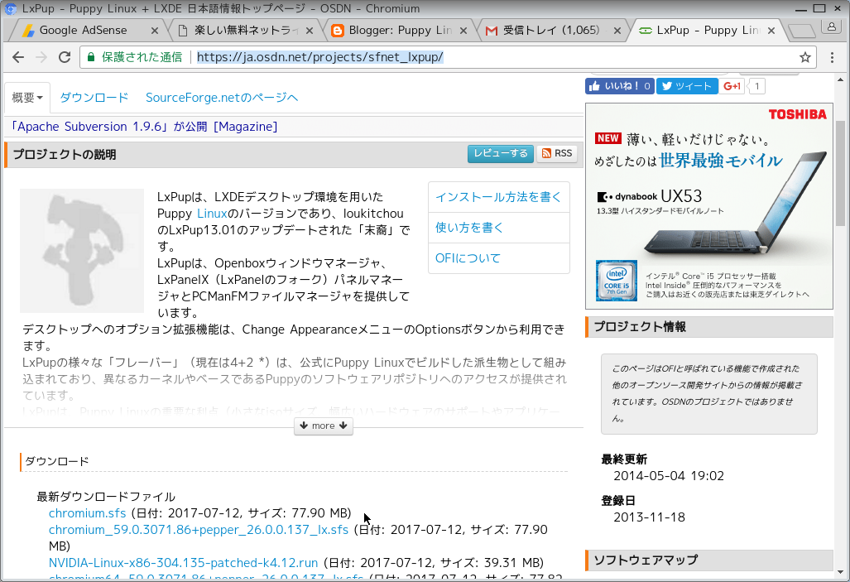Click the Google +1 button
The image size is (850, 582).
coord(732,86)
